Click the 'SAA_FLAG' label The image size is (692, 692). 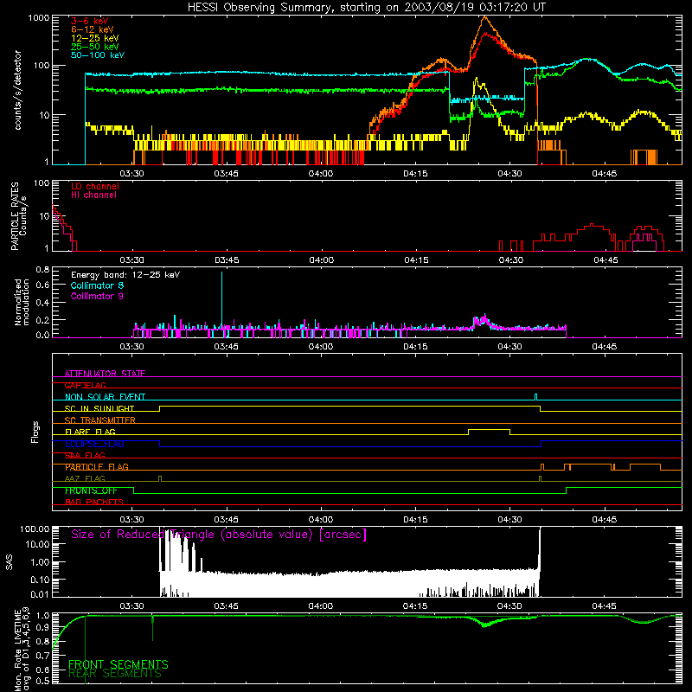(x=85, y=455)
